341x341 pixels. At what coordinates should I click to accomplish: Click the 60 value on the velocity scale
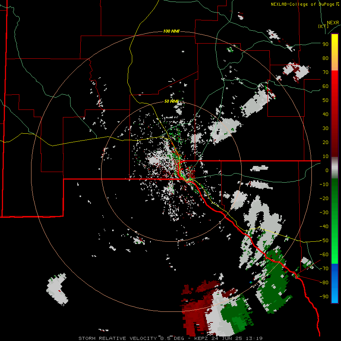tap(325, 86)
